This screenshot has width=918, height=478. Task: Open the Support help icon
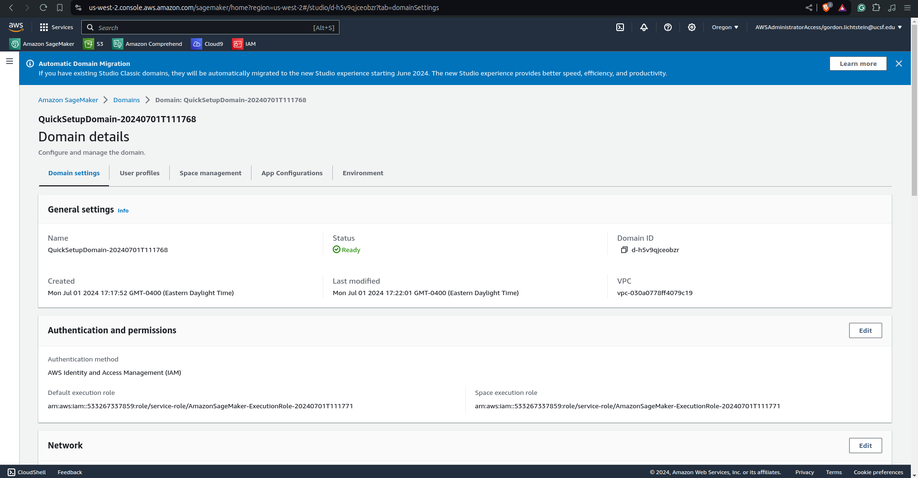pyautogui.click(x=668, y=27)
